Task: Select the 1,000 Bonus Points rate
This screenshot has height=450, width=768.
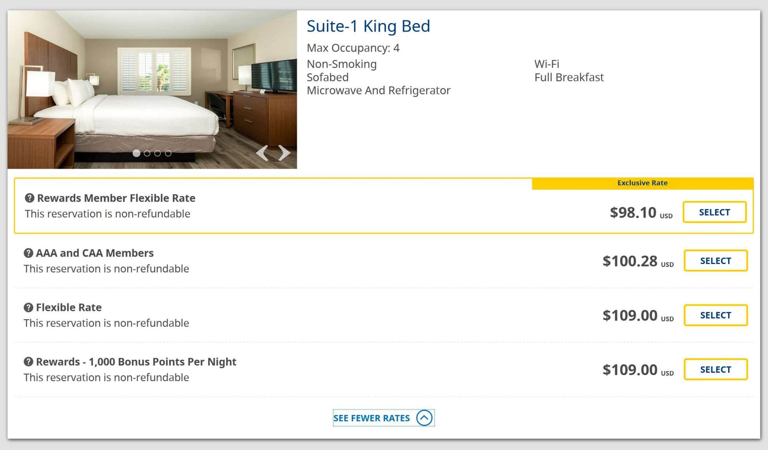Action: pyautogui.click(x=715, y=369)
